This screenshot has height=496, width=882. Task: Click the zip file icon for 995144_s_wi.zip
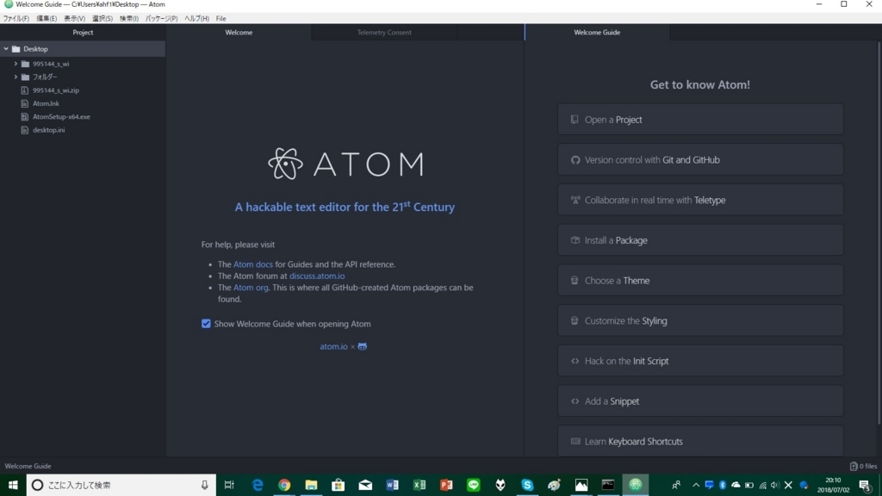pos(25,90)
